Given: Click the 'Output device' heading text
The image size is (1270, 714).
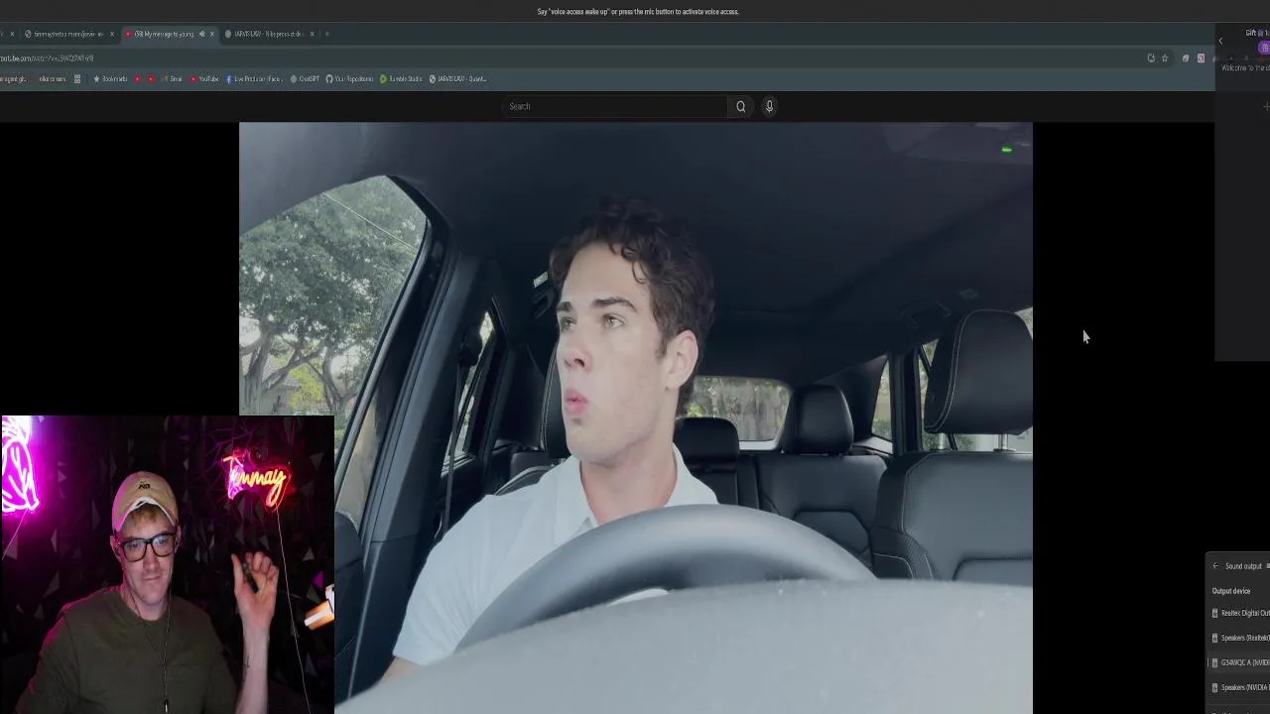Looking at the screenshot, I should coord(1231,591).
